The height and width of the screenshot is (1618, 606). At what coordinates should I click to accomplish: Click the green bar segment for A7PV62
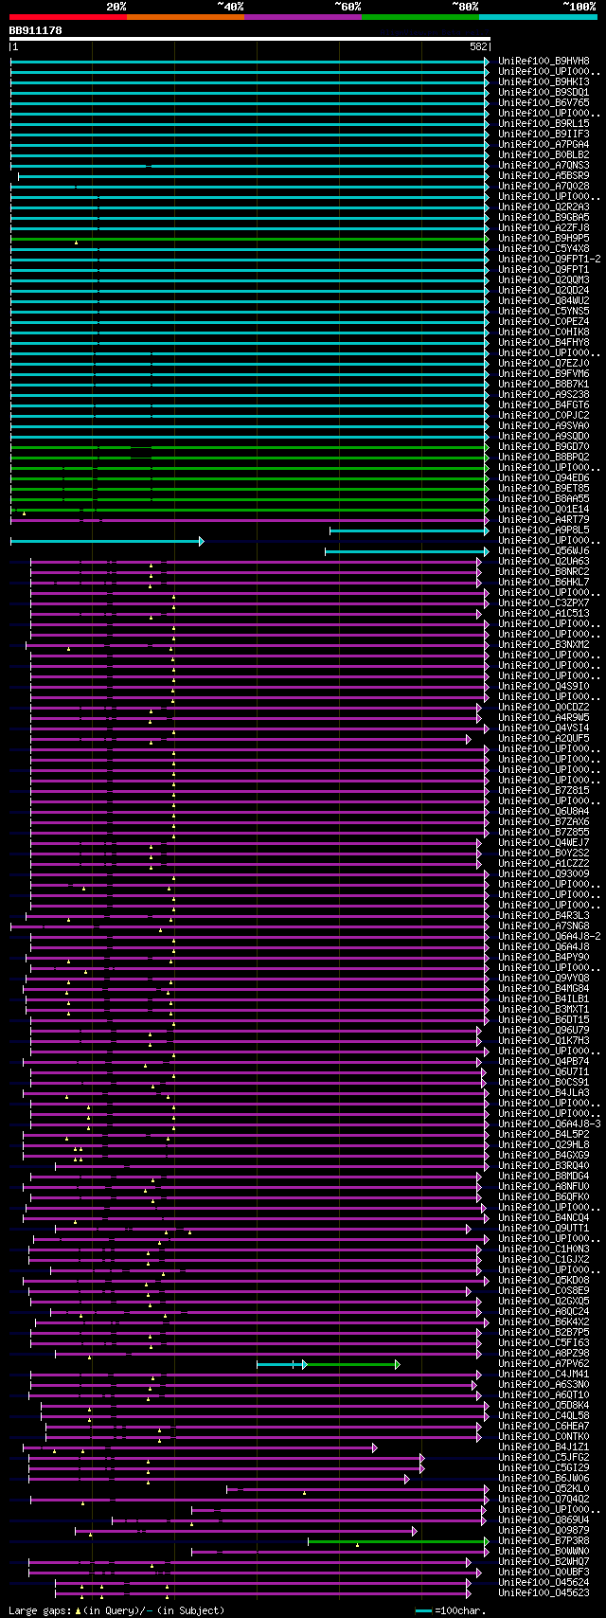pyautogui.click(x=351, y=1364)
